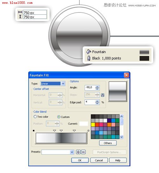Select the rightmost gradient triangle marker
Image resolution: width=159 pixels, height=173 pixels.
point(74,131)
